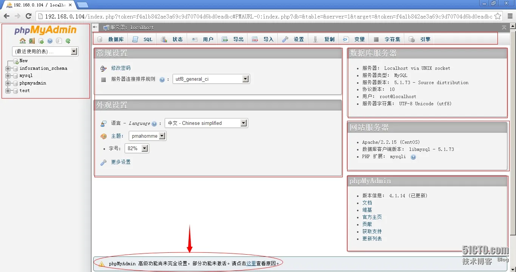Open the 用户 tab
Viewport: 516px width, 272px height.
click(202, 39)
